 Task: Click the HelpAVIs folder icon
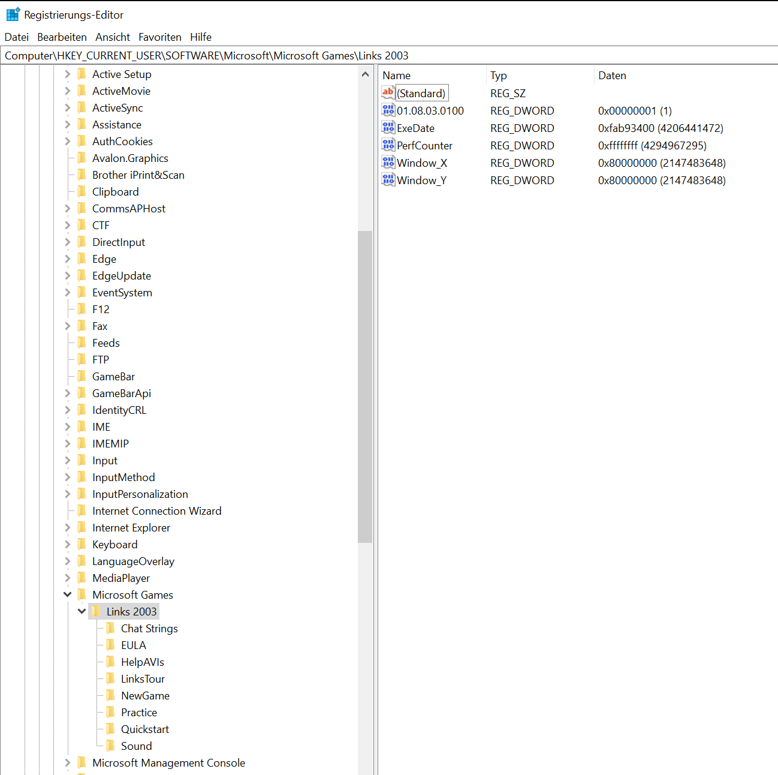pos(110,662)
